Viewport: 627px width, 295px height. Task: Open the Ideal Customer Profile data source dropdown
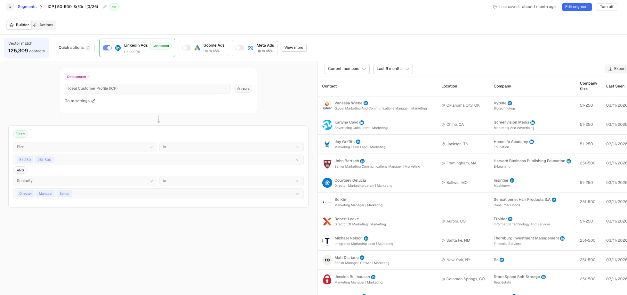148,89
